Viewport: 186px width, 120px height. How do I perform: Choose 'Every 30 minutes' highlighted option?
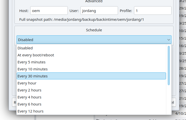pos(91,76)
